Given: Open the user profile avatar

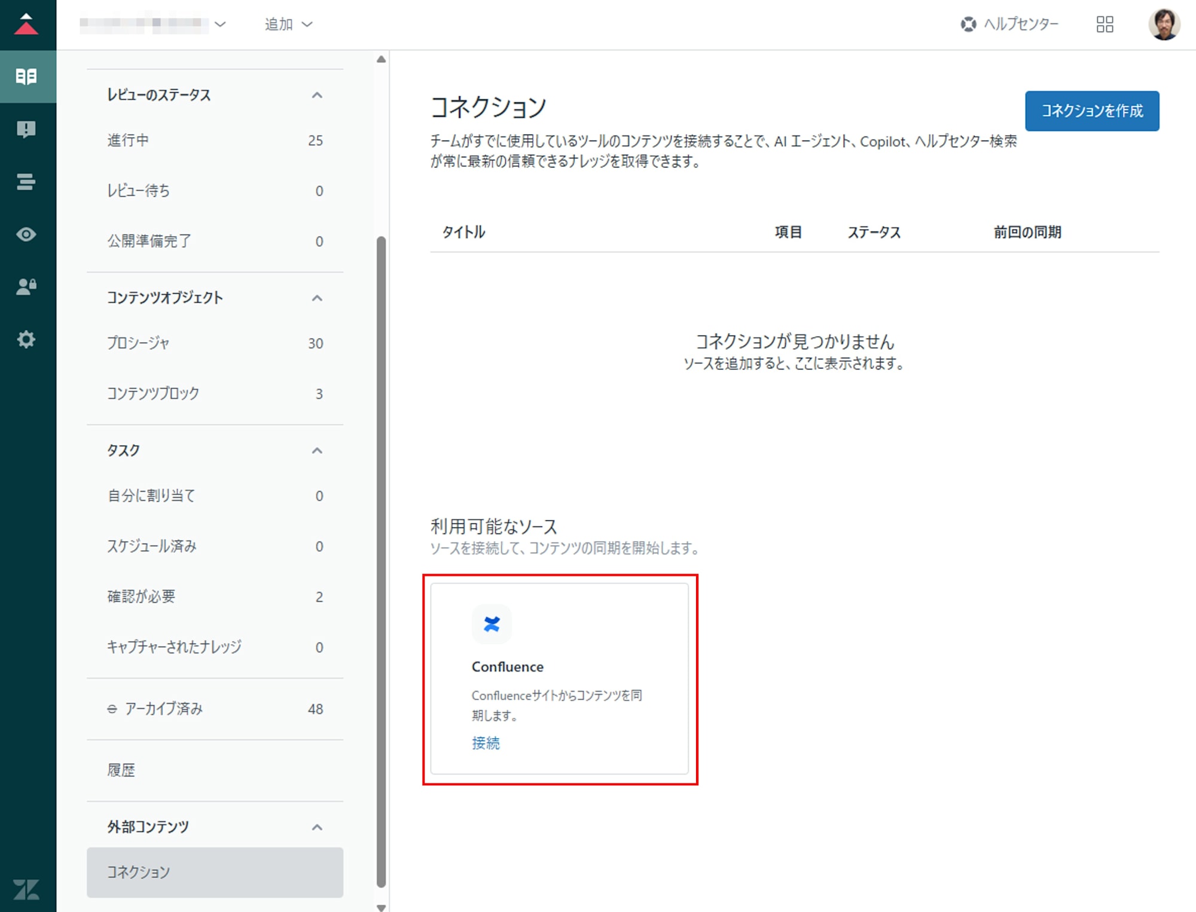Looking at the screenshot, I should [1163, 24].
